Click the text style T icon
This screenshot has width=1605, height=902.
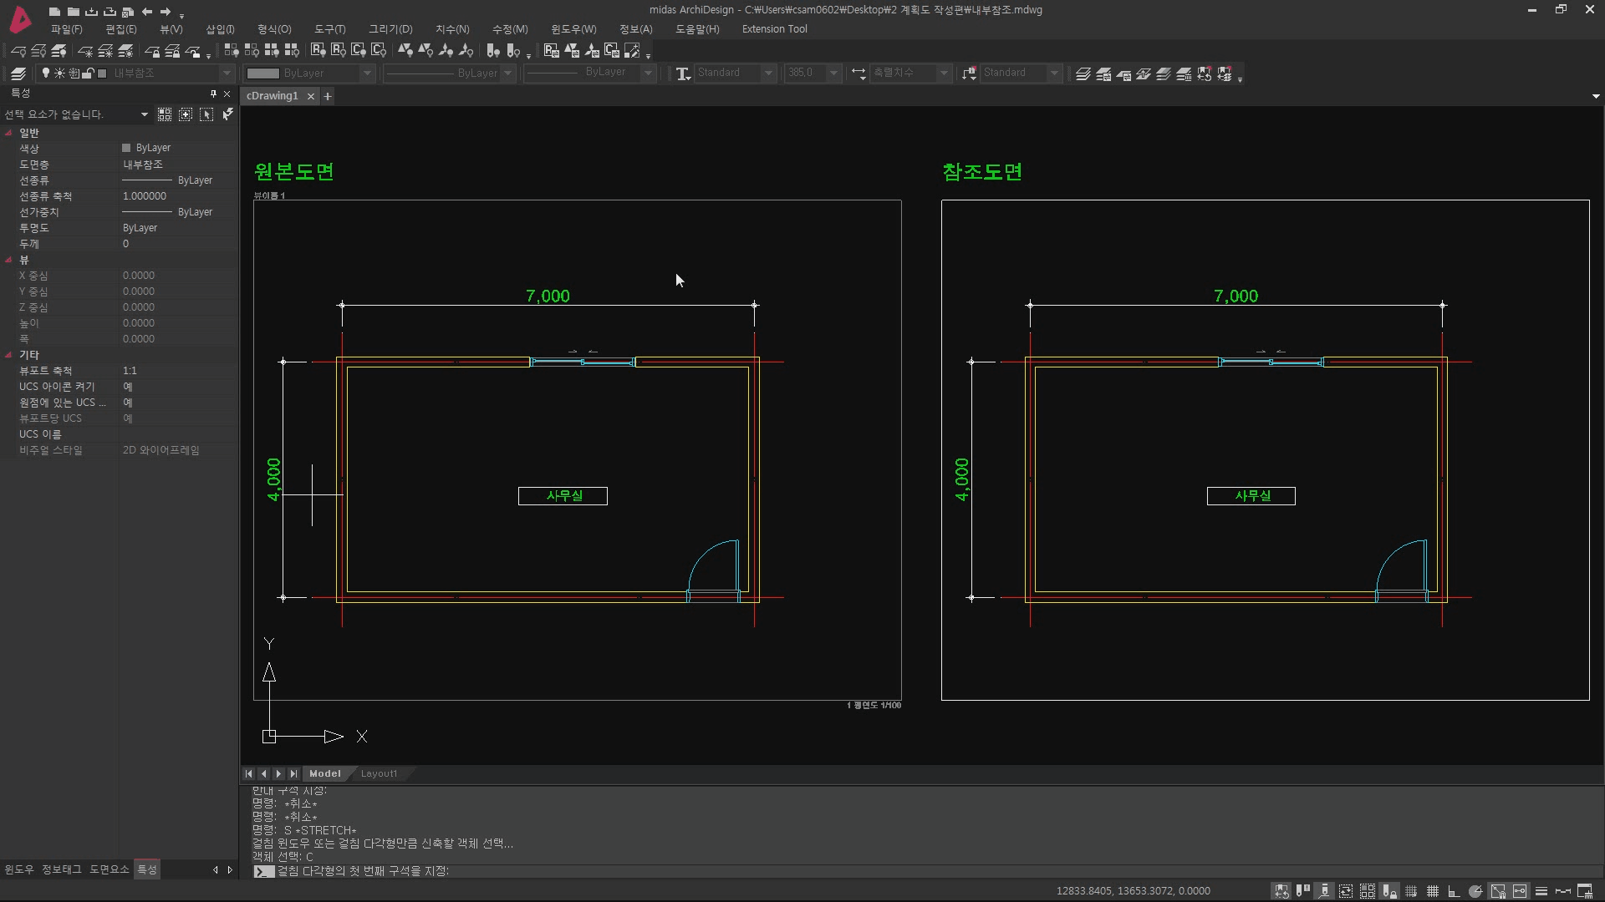point(683,73)
